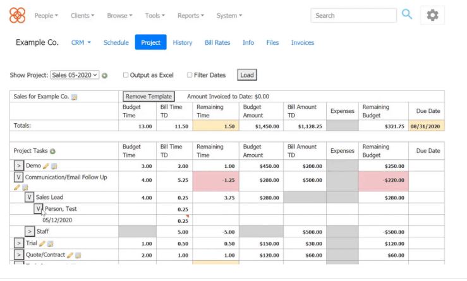This screenshot has height=281, width=467.
Task: Open the settings gear icon
Action: pyautogui.click(x=432, y=15)
